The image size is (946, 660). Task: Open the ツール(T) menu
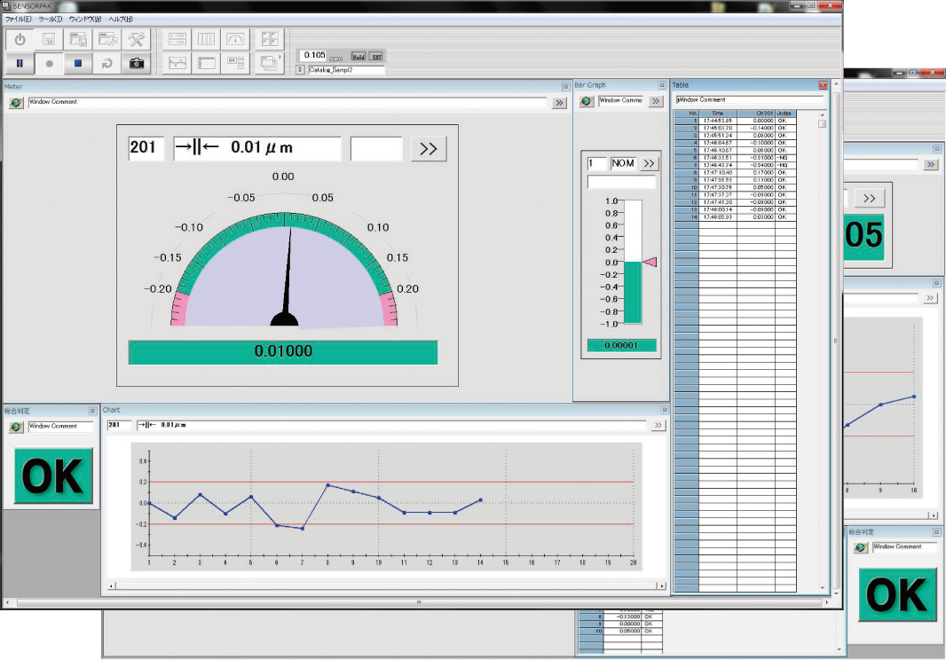pos(50,20)
